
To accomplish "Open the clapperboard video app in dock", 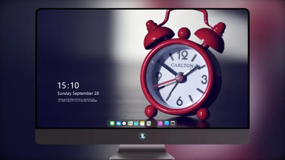I will click(x=136, y=123).
